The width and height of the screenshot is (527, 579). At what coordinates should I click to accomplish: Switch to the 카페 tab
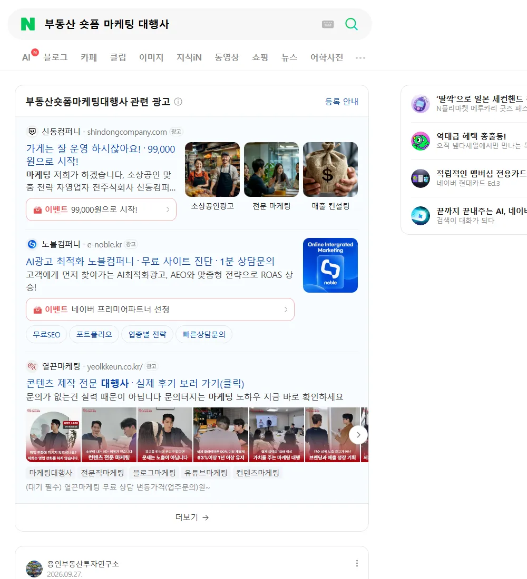click(x=89, y=57)
